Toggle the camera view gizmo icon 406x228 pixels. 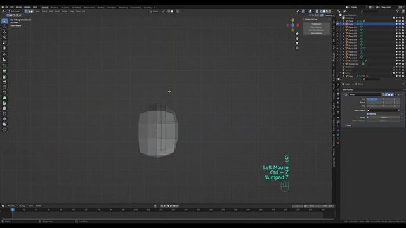click(297, 44)
